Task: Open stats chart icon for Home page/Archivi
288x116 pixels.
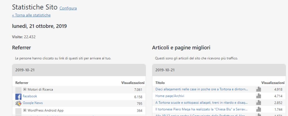Action: [x=258, y=96]
